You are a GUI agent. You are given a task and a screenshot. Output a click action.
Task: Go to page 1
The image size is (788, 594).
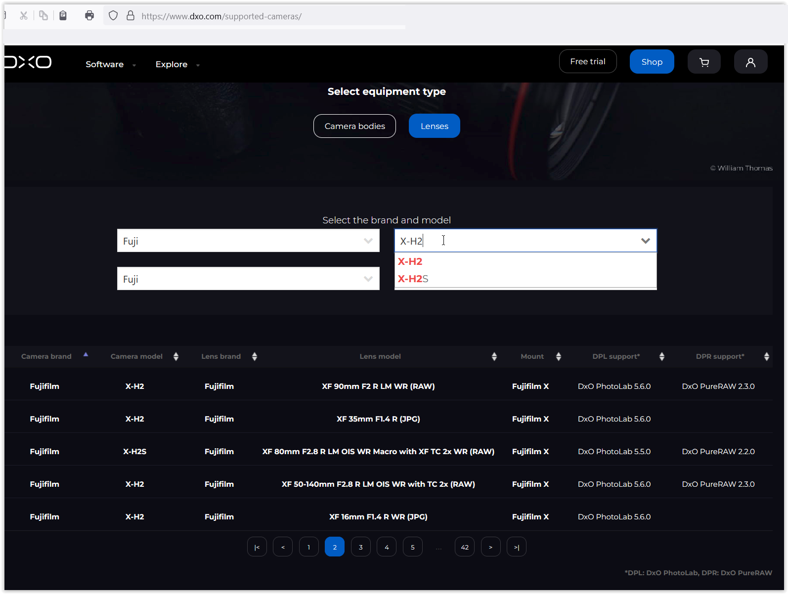tap(309, 547)
